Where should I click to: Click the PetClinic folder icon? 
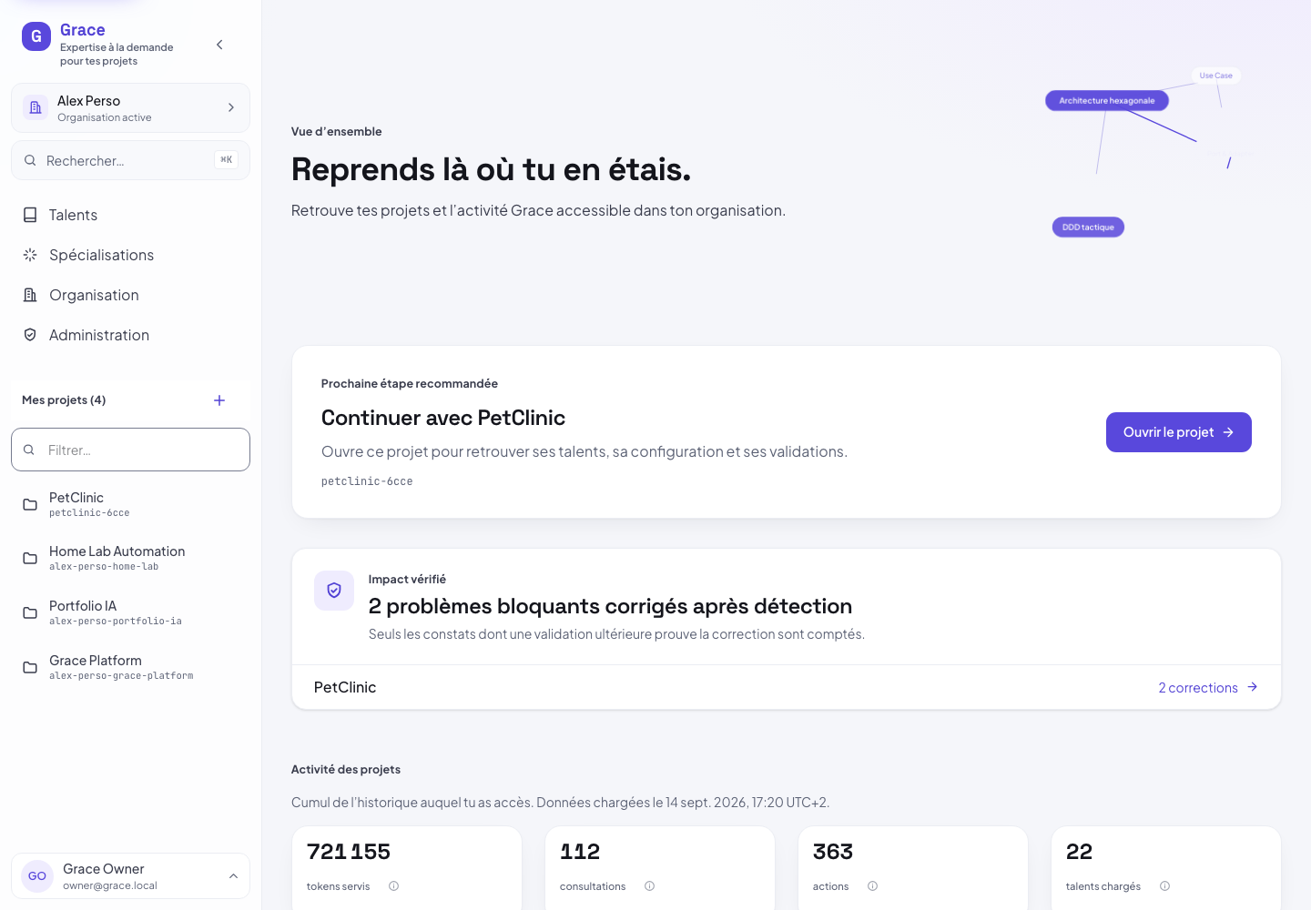pyautogui.click(x=30, y=504)
